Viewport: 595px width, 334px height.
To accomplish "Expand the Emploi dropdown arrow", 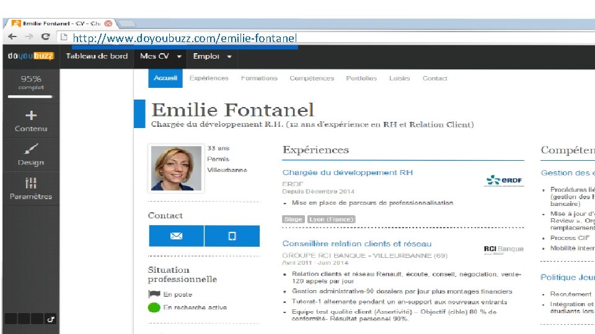I will tap(229, 57).
